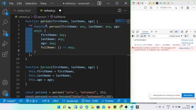Image resolution: width=196 pixels, height=110 pixels.
Task: Click Stop sharing button
Action: click(188, 95)
